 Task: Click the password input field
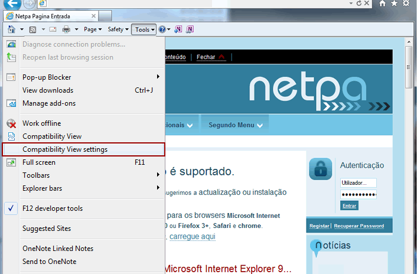pyautogui.click(x=358, y=194)
